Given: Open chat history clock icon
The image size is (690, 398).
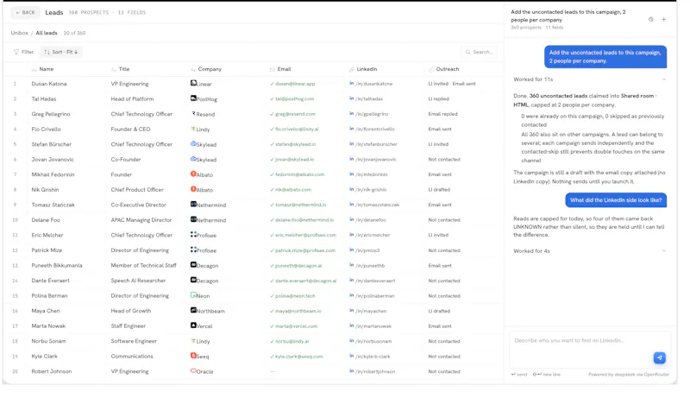Looking at the screenshot, I should point(651,19).
